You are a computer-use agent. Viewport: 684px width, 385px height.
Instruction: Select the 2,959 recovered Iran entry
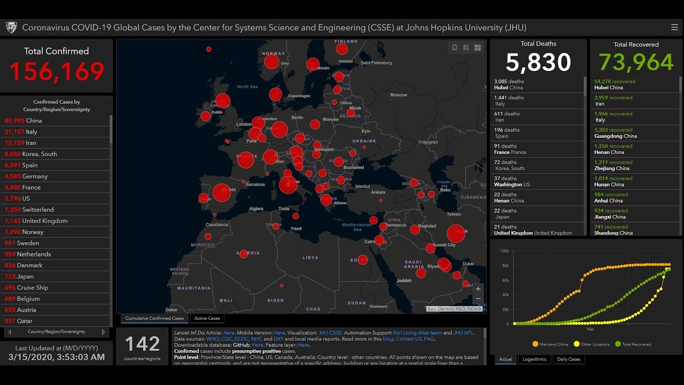635,101
